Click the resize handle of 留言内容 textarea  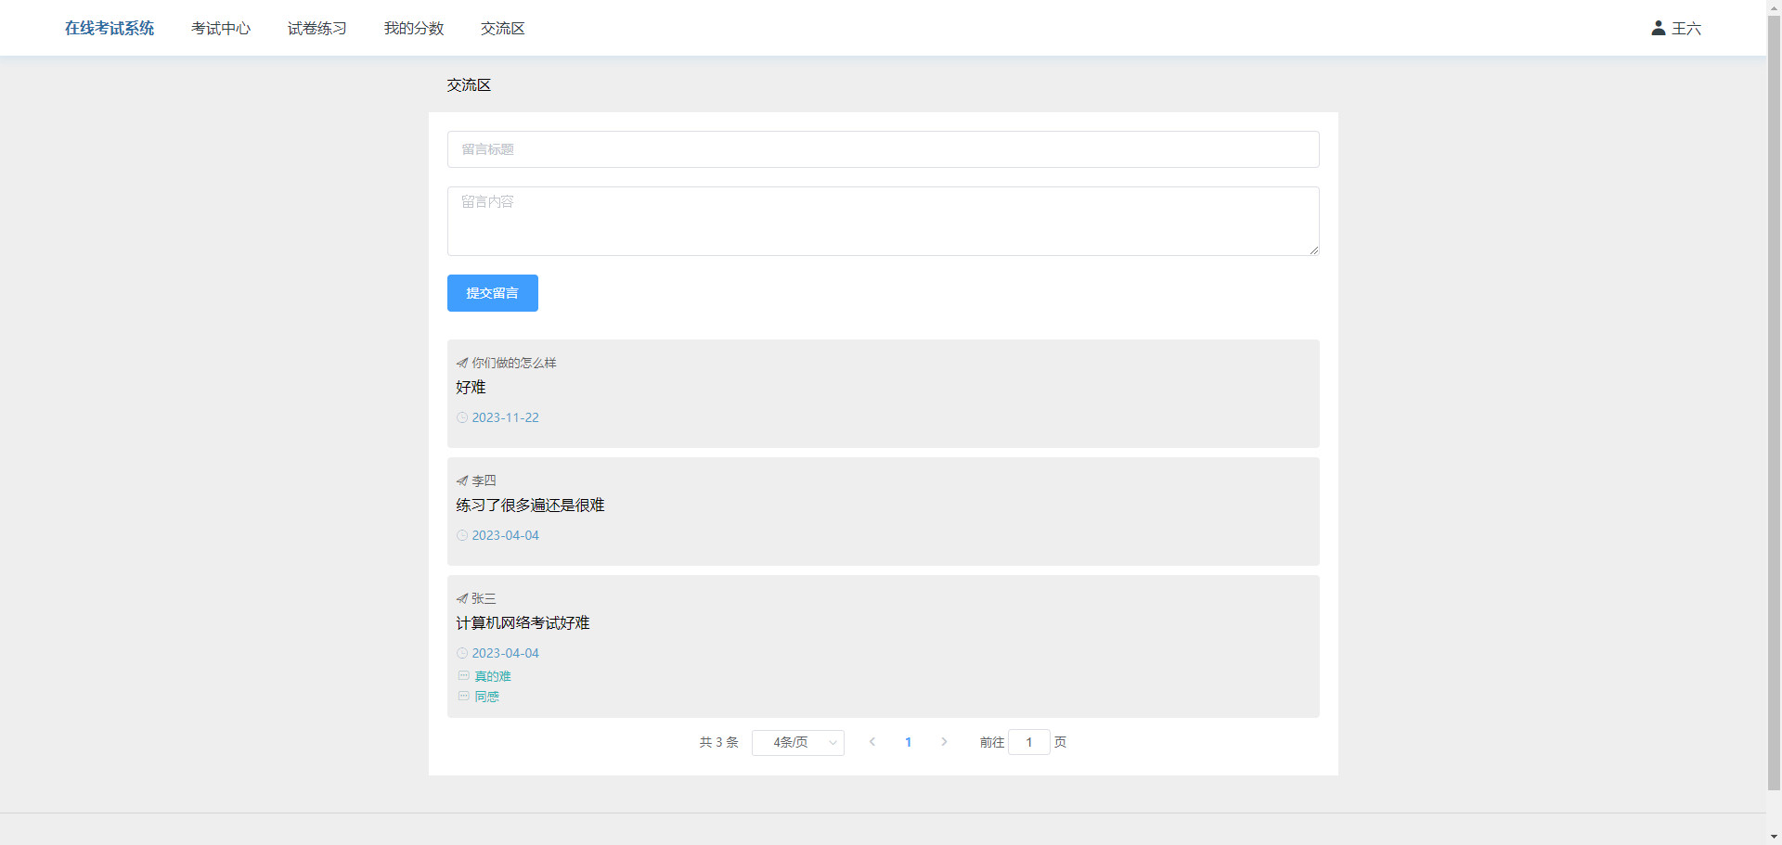coord(1314,250)
